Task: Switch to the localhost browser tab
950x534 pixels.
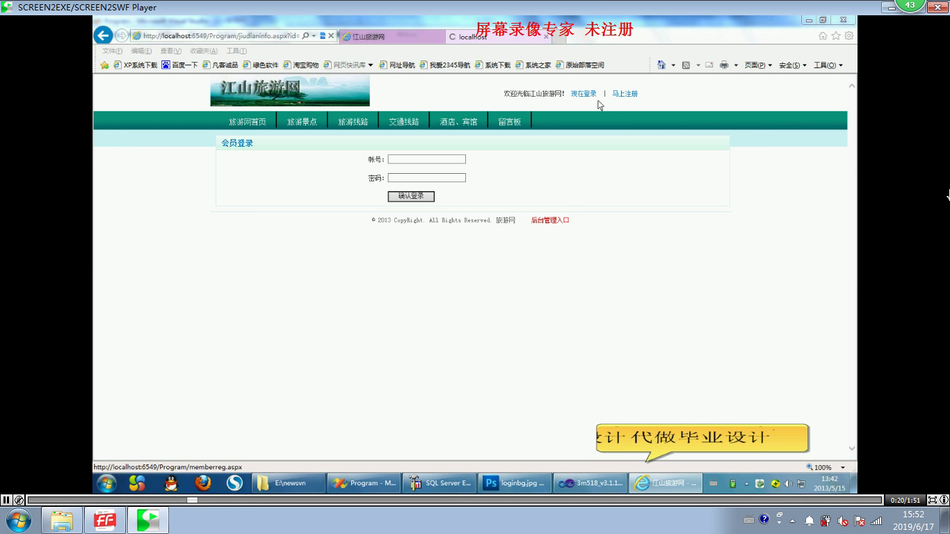Action: click(x=498, y=36)
